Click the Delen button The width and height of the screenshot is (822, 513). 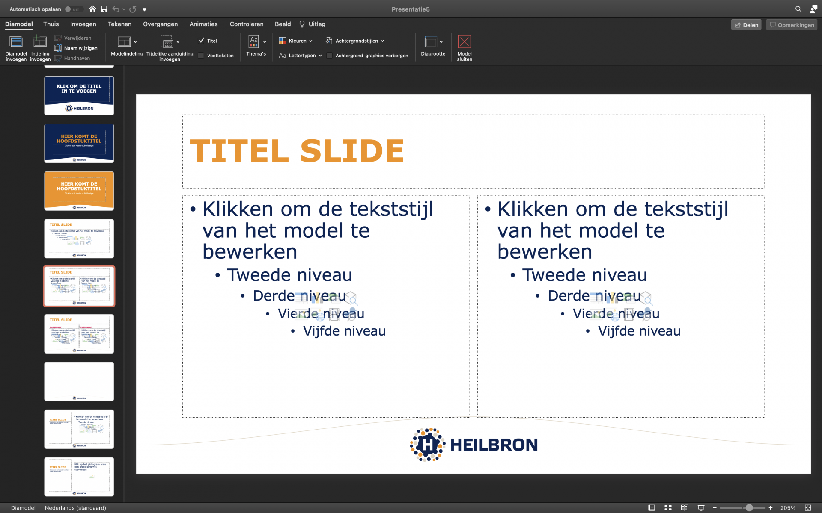click(746, 25)
